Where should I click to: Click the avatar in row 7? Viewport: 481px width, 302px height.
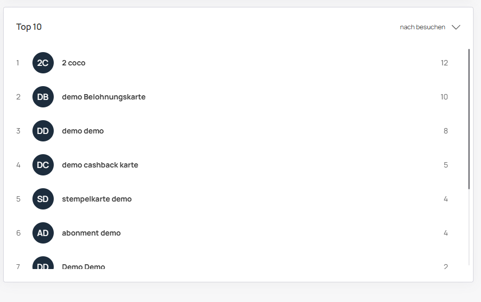click(x=43, y=265)
